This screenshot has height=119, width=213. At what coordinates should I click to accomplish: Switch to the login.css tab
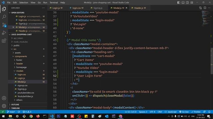[x=78, y=8]
